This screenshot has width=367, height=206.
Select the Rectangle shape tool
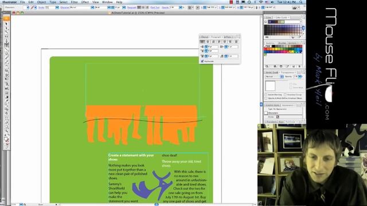6,53
